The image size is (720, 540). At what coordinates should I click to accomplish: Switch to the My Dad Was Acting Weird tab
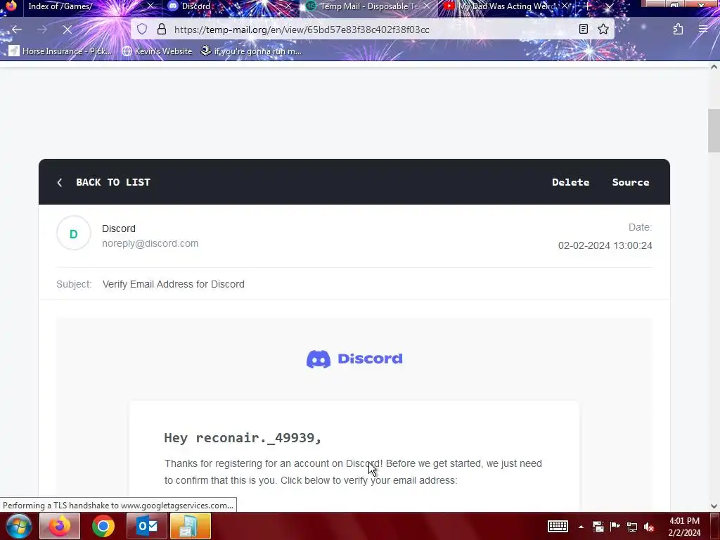[x=507, y=6]
